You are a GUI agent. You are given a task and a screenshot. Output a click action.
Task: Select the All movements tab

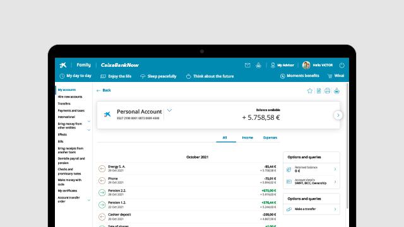coord(225,137)
